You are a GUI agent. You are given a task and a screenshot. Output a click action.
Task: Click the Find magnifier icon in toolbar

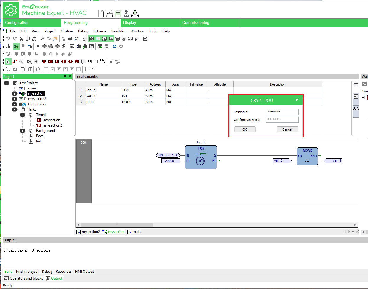pos(43,39)
